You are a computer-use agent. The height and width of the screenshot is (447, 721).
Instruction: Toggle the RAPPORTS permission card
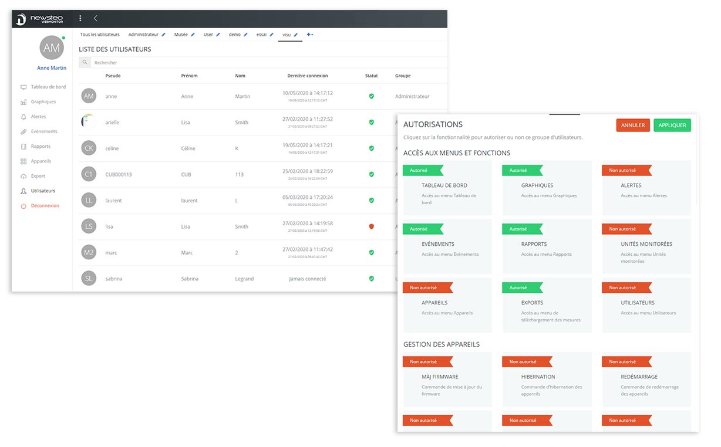(x=547, y=247)
